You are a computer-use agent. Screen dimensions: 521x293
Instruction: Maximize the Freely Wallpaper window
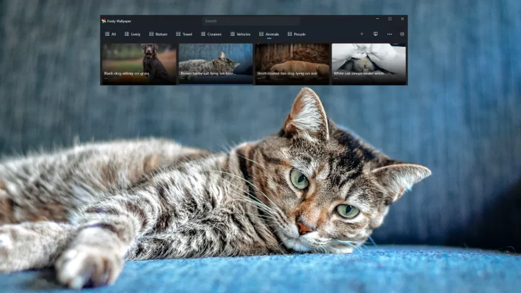[x=389, y=19]
